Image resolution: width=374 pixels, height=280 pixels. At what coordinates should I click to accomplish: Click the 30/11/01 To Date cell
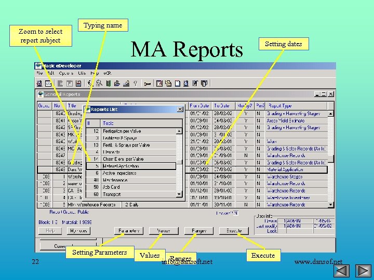pyautogui.click(x=223, y=204)
